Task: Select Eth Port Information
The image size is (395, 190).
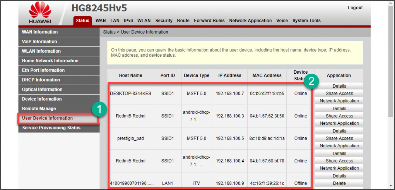Action: (x=59, y=70)
